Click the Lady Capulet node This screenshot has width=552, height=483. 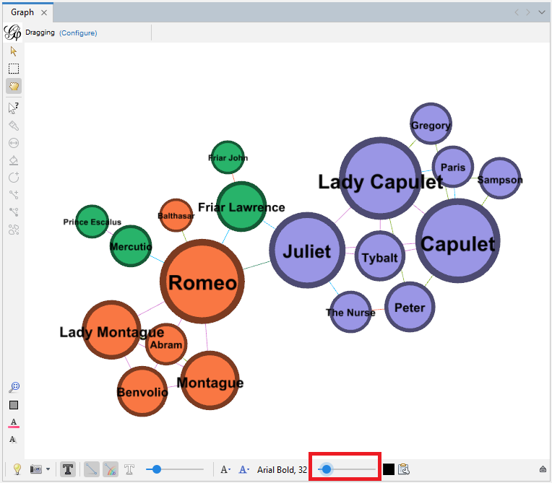tap(381, 178)
